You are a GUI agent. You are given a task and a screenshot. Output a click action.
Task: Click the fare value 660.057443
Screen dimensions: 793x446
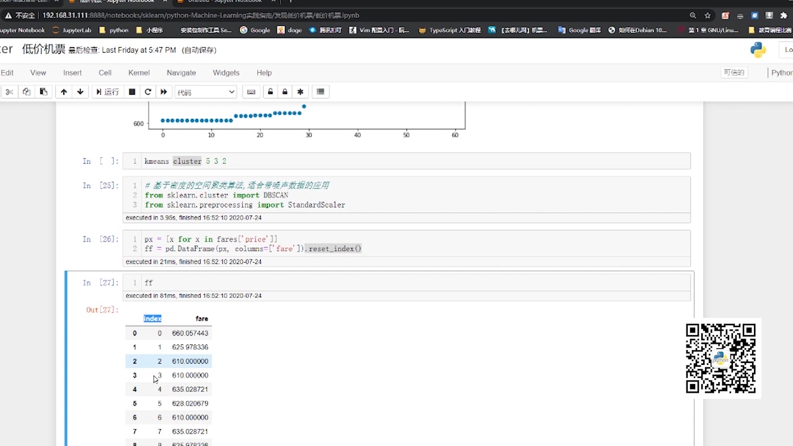[x=190, y=333]
